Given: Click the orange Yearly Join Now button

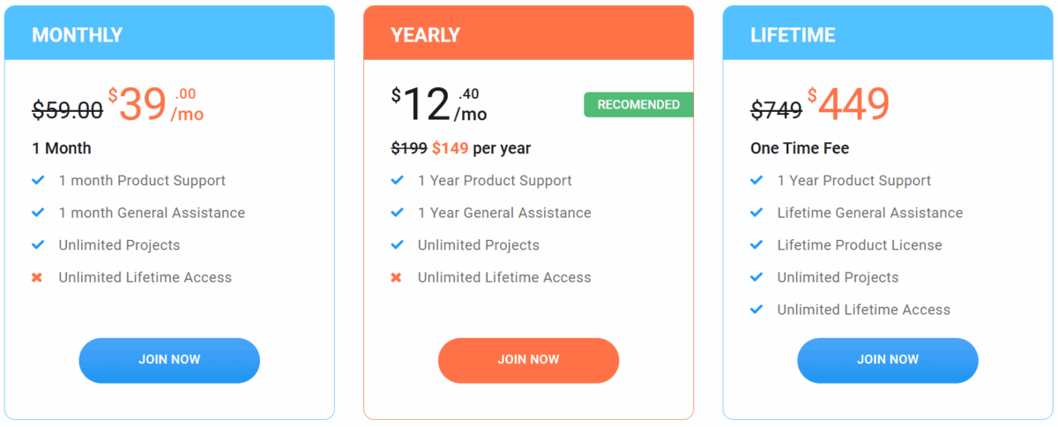Looking at the screenshot, I should tap(528, 360).
